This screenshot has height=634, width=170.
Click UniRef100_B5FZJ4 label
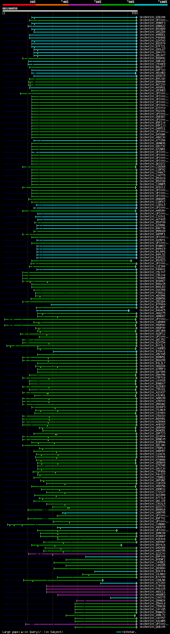pyautogui.click(x=152, y=123)
